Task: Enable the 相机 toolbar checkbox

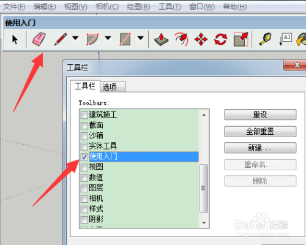Action: pyautogui.click(x=84, y=198)
